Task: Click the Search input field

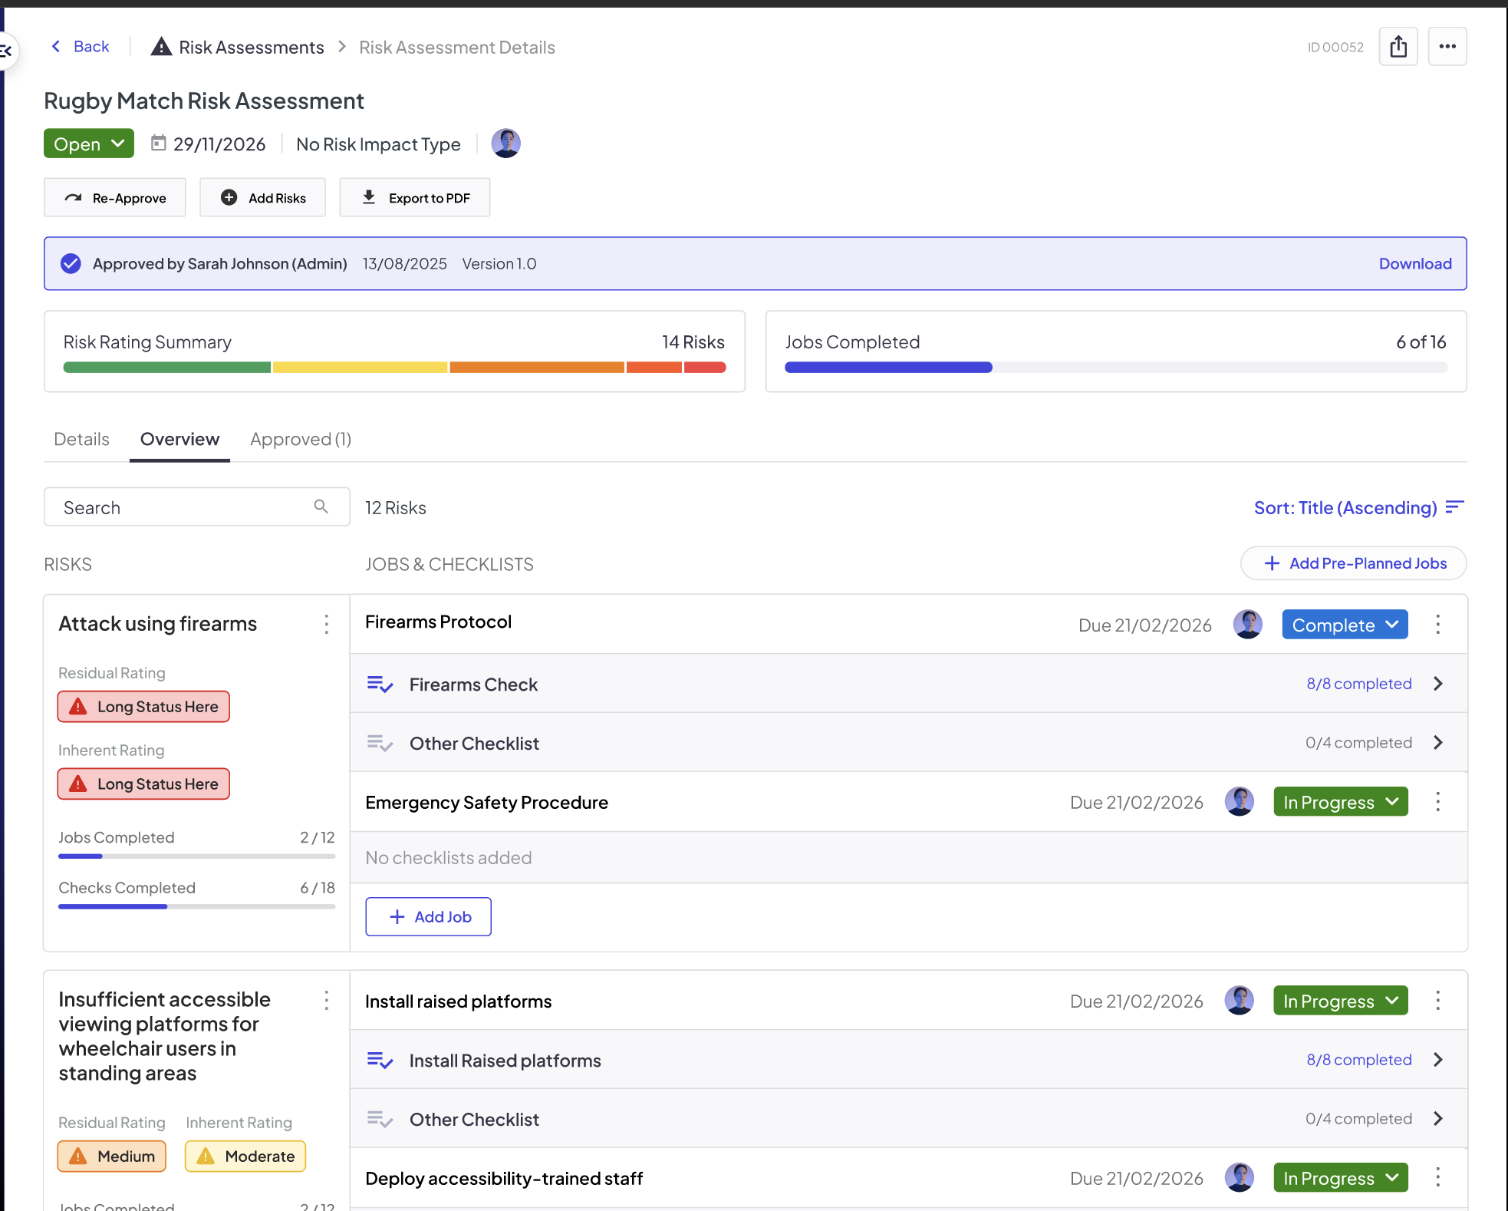Action: point(197,507)
